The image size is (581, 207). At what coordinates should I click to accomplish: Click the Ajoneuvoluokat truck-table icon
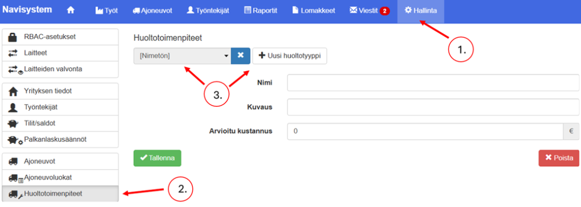tap(15, 178)
